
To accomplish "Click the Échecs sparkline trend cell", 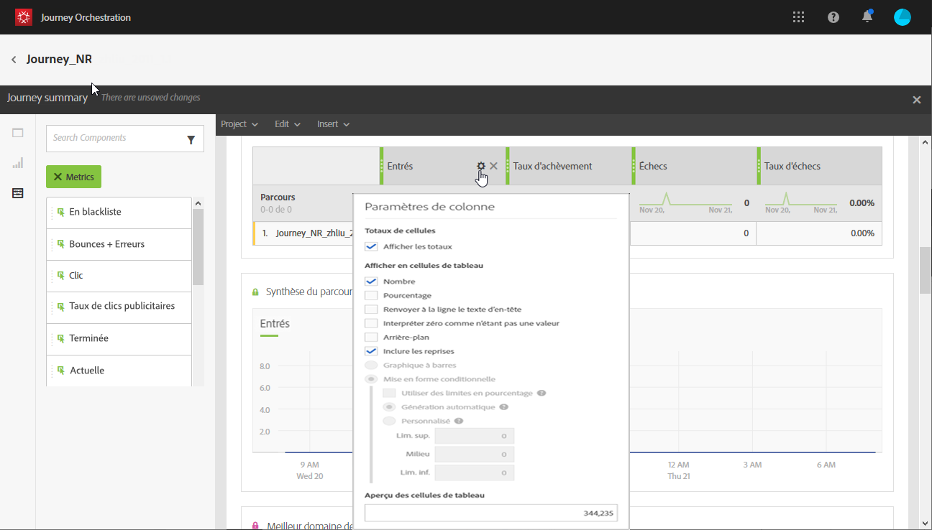I will coord(694,203).
